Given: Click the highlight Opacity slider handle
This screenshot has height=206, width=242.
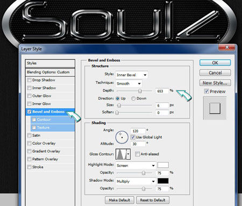Looking at the screenshot, I should pyautogui.click(x=144, y=173).
